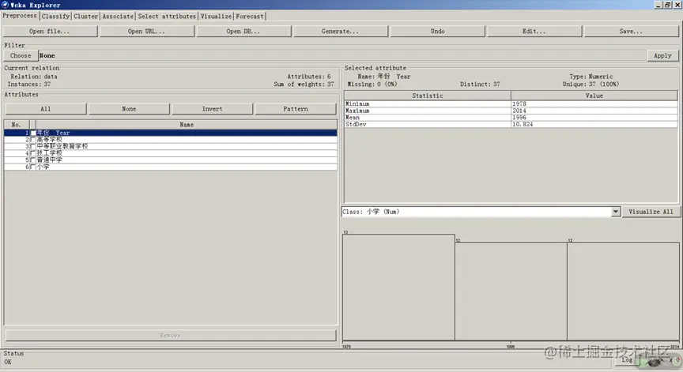Image resolution: width=683 pixels, height=372 pixels.
Task: Show the Visualize tab
Action: coord(216,16)
